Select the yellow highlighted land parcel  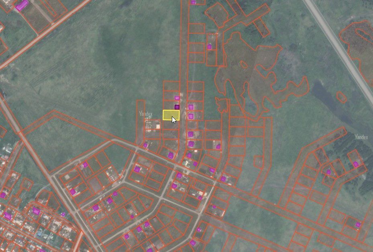[171, 115]
